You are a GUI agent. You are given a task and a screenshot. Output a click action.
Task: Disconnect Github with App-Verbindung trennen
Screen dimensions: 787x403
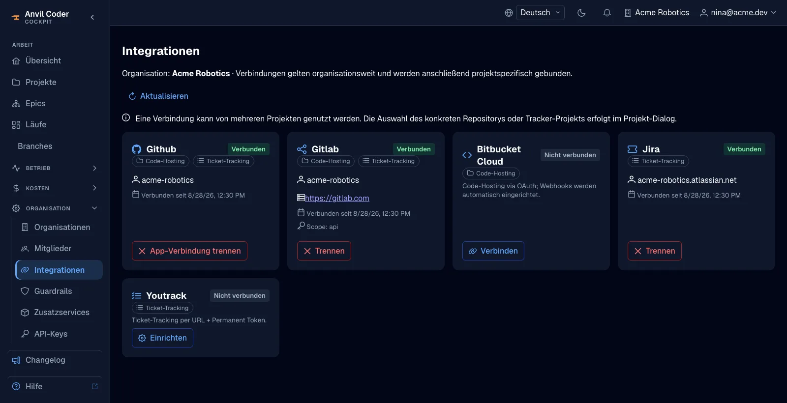pos(189,251)
